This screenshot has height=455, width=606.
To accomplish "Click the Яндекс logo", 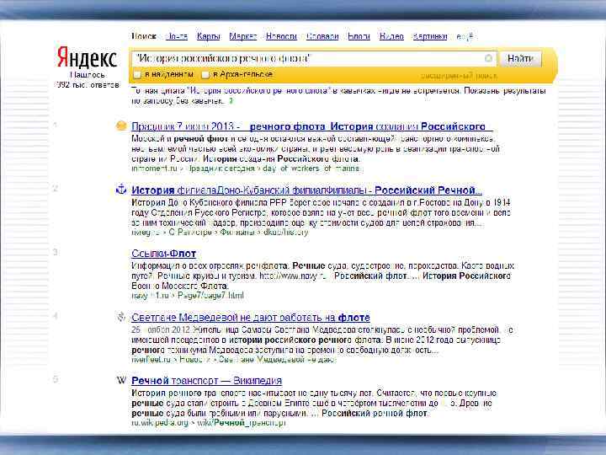I will pyautogui.click(x=87, y=57).
